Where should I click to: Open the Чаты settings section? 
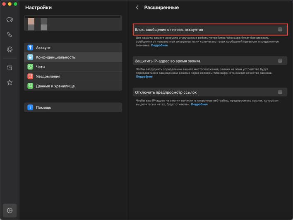point(73,67)
